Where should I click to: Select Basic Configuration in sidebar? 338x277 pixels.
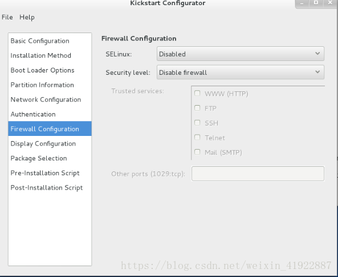point(50,41)
